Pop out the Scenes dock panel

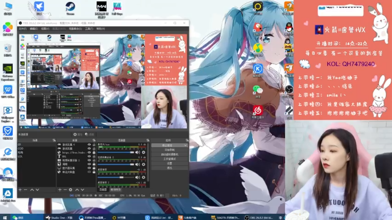[x=54, y=141]
